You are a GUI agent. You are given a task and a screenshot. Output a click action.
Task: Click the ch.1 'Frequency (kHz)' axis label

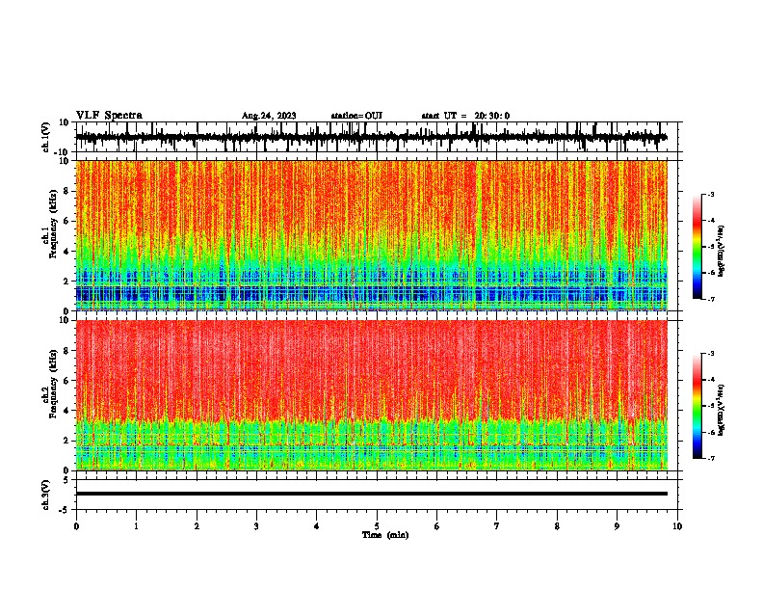(x=53, y=222)
